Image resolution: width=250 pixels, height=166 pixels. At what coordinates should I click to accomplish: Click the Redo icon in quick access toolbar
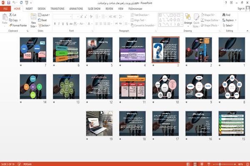21,3
